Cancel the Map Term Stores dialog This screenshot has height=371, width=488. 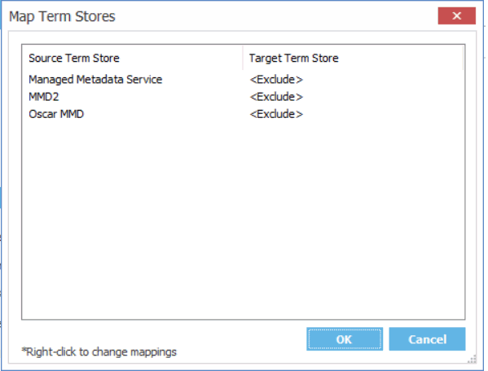[x=427, y=339]
